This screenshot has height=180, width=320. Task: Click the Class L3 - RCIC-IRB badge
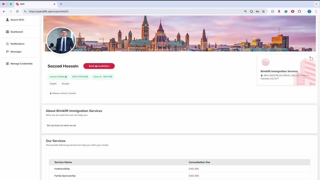click(x=103, y=76)
